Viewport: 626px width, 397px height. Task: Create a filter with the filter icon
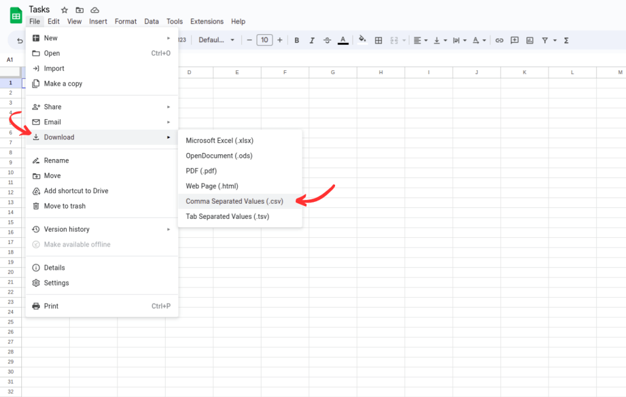click(x=545, y=40)
